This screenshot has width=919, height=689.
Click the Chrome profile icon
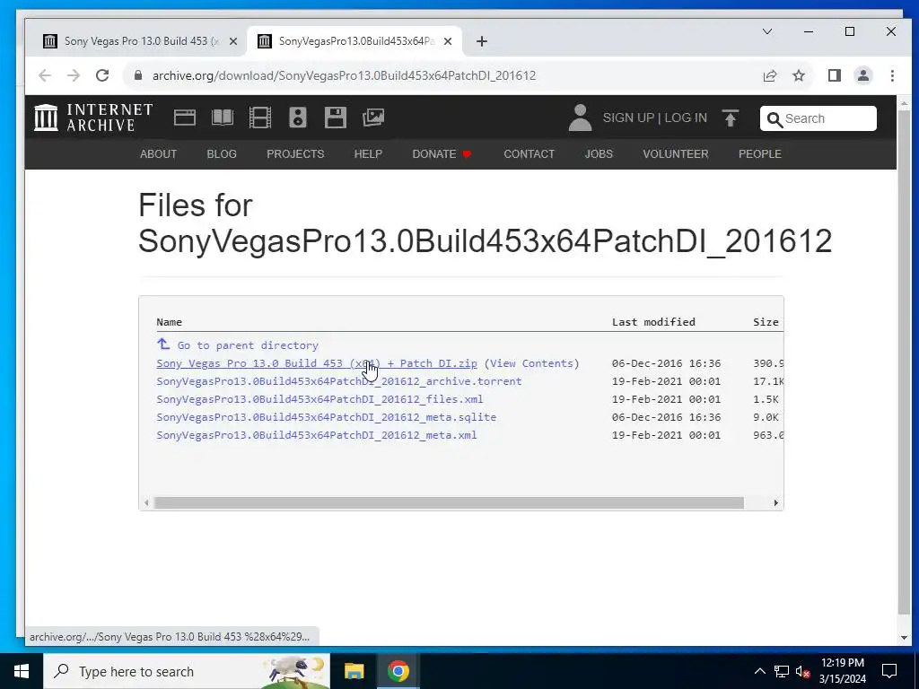(x=862, y=75)
